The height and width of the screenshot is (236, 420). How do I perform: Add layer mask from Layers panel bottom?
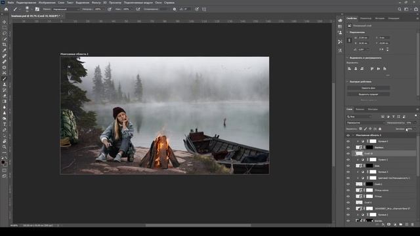coord(389,224)
